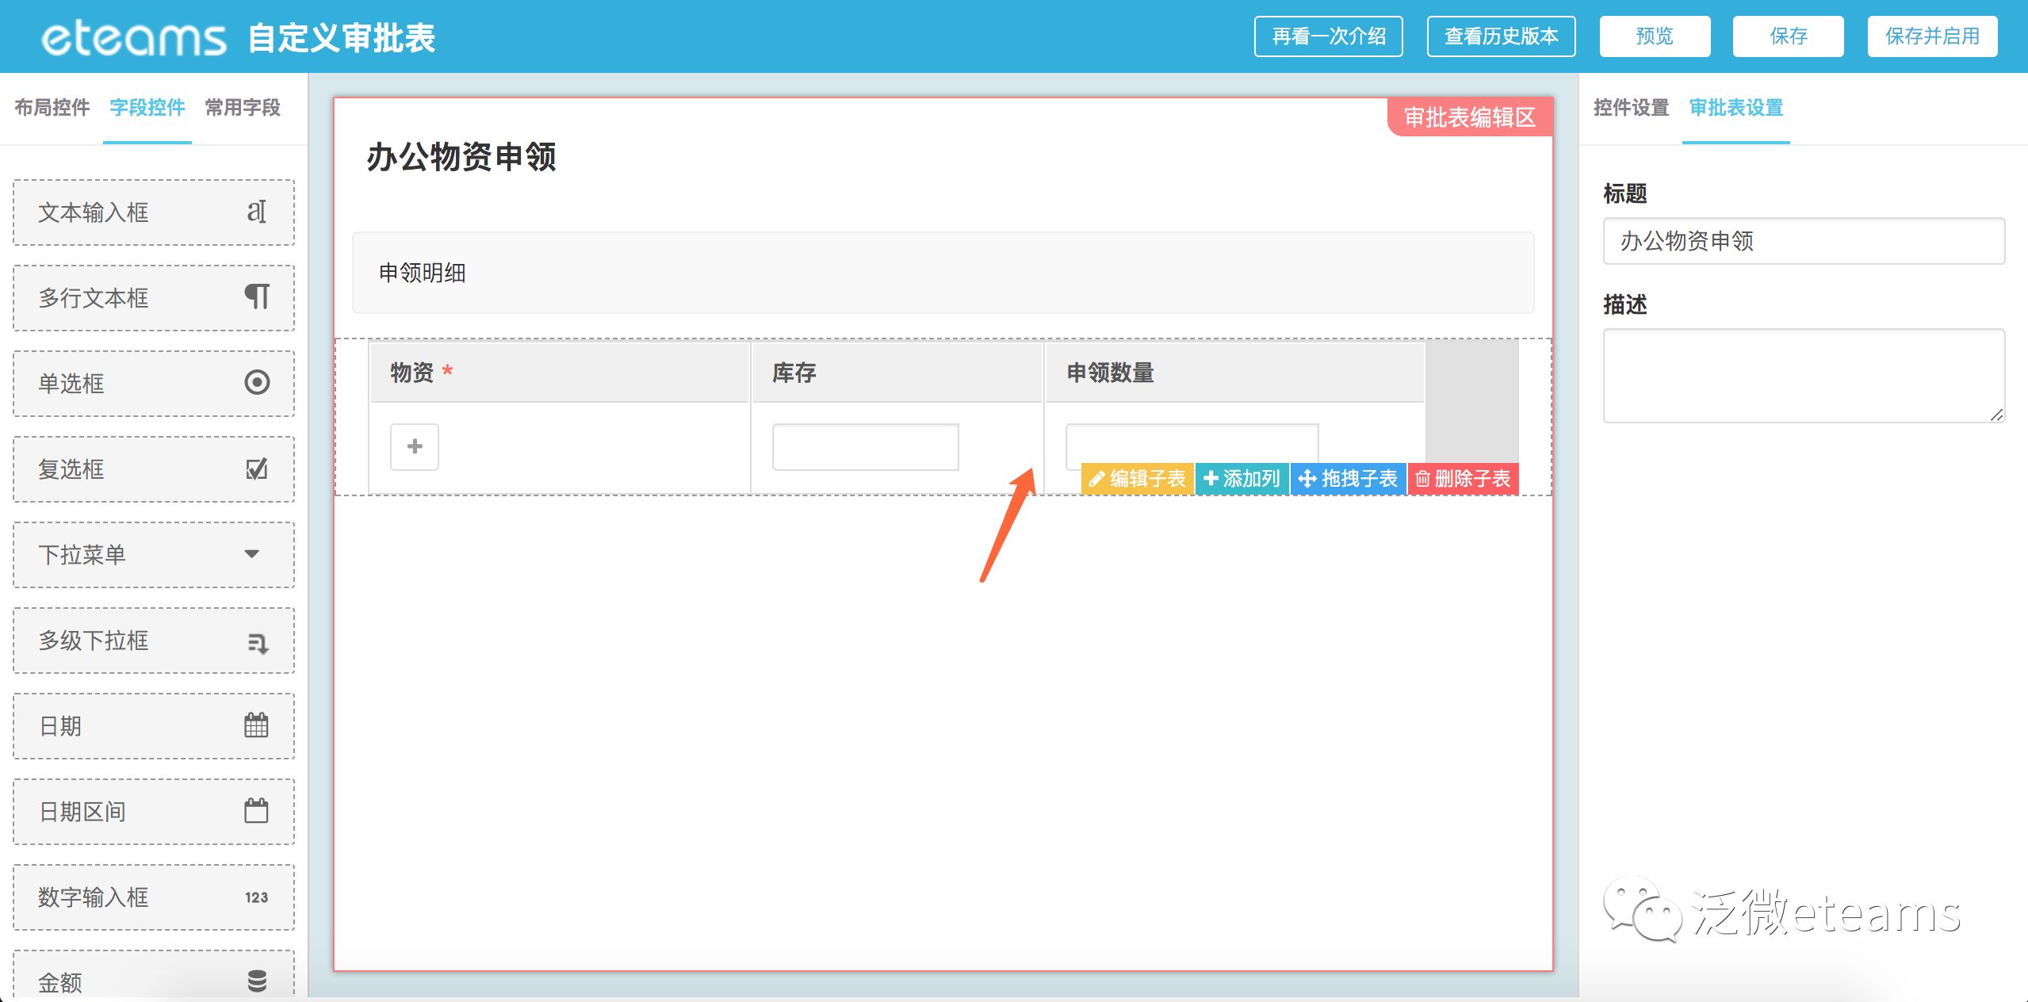Click the 描述 textarea
Viewport: 2028px width, 1002px height.
[x=1803, y=375]
